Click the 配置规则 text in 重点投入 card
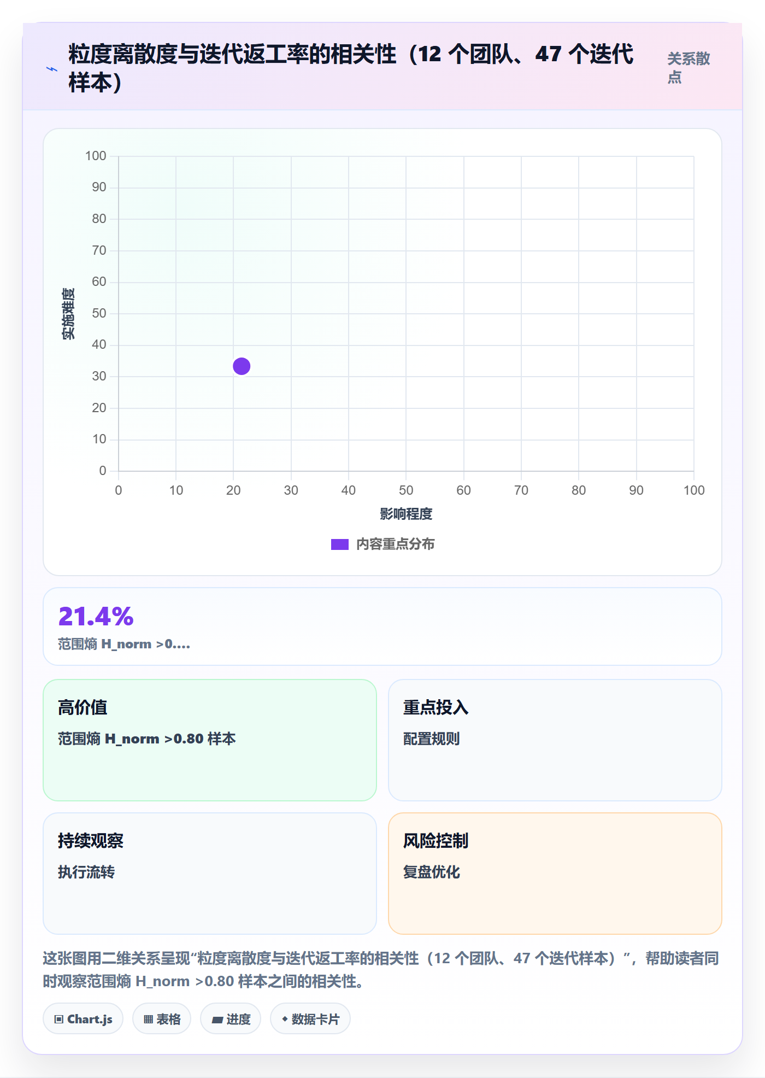765x1078 pixels. [432, 739]
